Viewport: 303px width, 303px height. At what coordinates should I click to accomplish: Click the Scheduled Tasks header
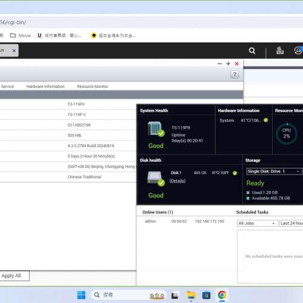point(252,212)
